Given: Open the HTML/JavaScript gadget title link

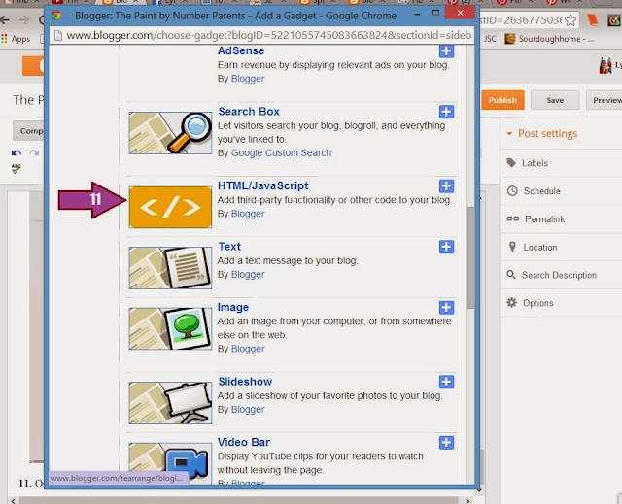Looking at the screenshot, I should coord(263,185).
